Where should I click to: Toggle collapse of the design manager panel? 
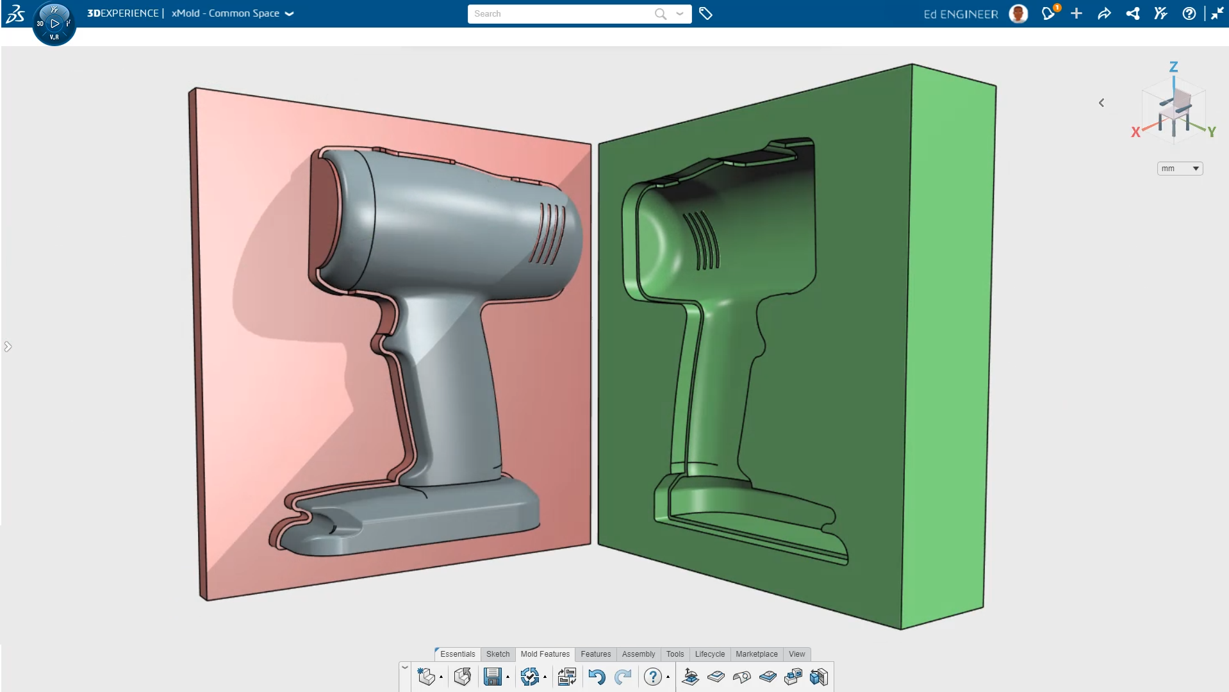[x=8, y=347]
